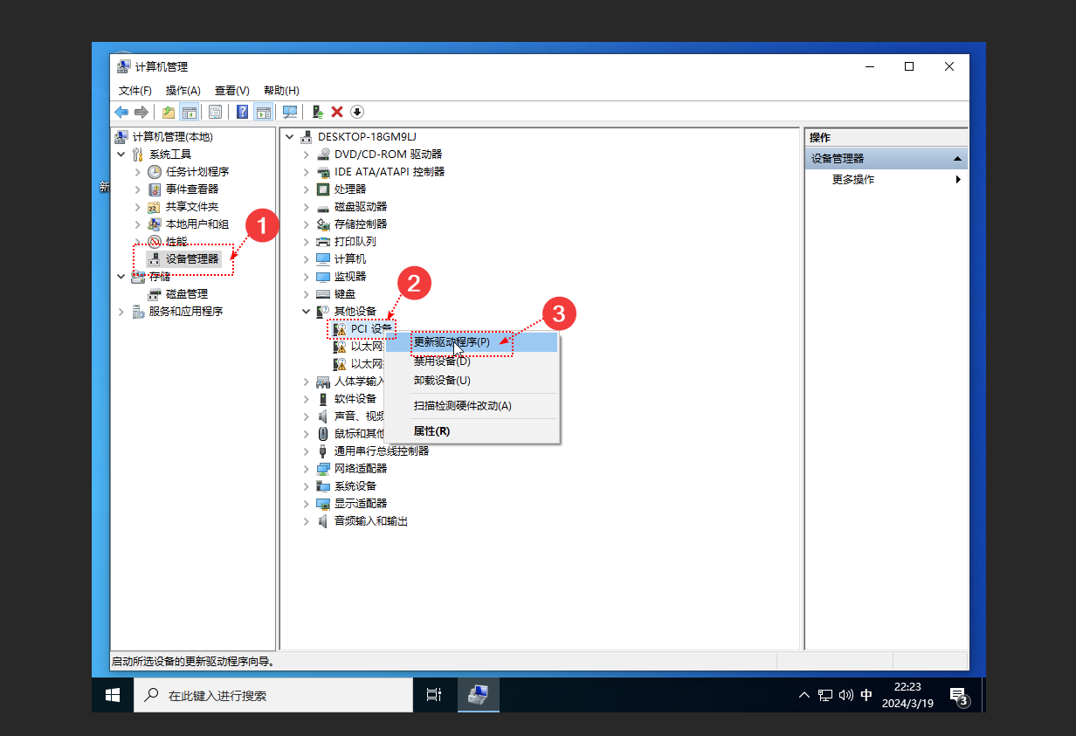Click the blue Back arrow in toolbar

pyautogui.click(x=121, y=112)
